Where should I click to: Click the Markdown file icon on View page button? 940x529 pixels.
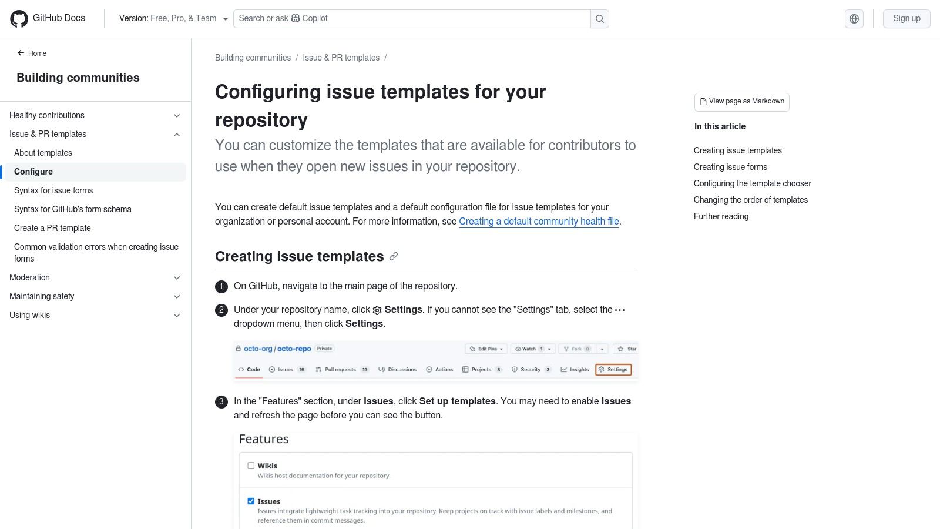click(x=703, y=101)
